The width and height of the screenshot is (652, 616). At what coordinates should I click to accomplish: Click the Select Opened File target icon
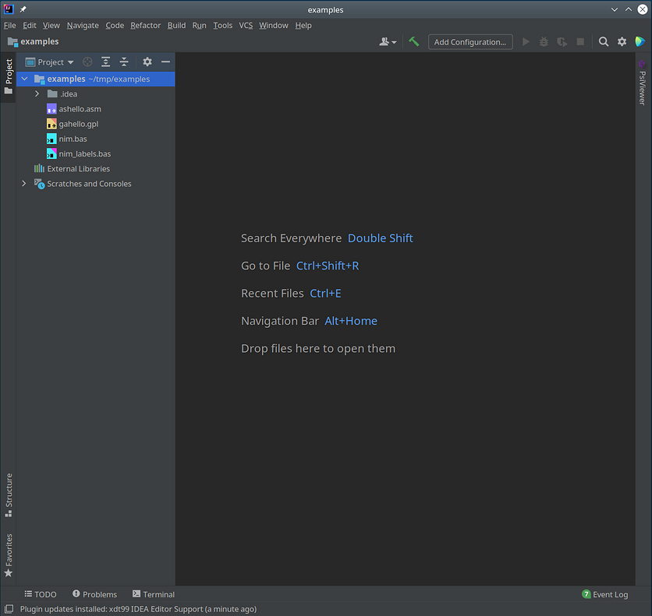[87, 62]
